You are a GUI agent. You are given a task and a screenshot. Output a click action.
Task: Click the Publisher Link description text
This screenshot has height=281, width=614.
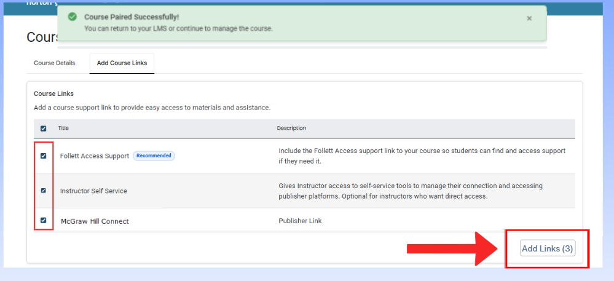point(300,221)
